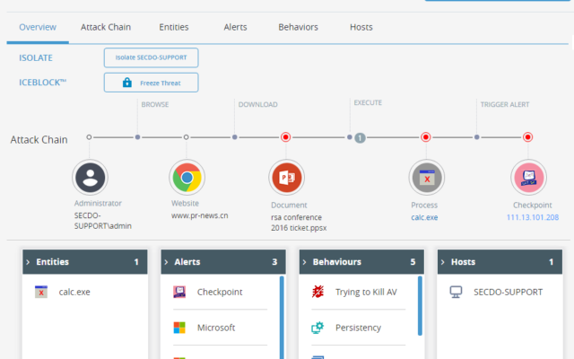Switch to the Hosts tab

click(361, 27)
